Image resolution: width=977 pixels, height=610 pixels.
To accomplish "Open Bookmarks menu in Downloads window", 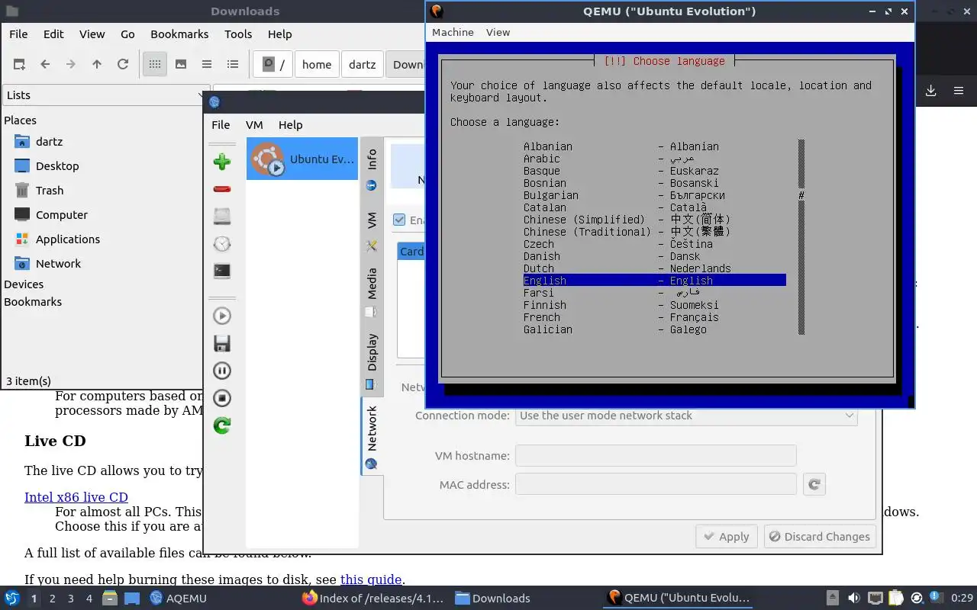I will pyautogui.click(x=179, y=34).
